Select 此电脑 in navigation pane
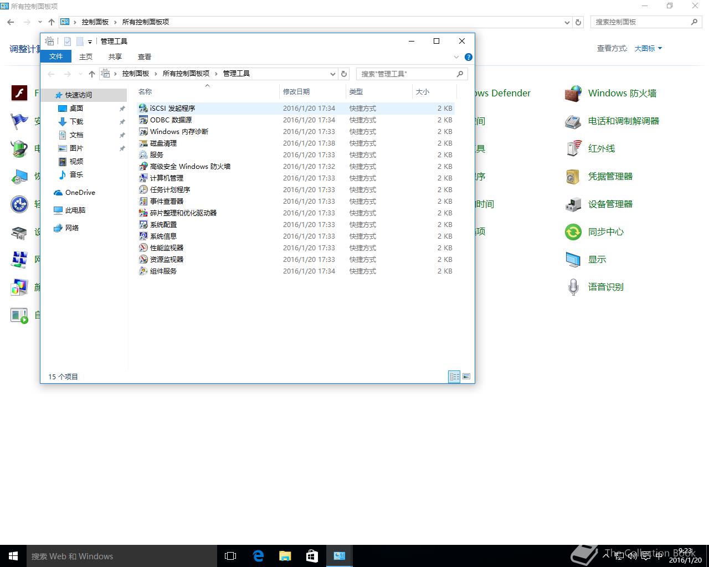The image size is (709, 567). pyautogui.click(x=70, y=210)
